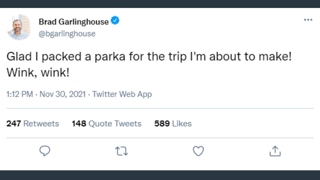320x180 pixels.
Task: Open the @bgarlinghouse handle link
Action: tap(67, 34)
